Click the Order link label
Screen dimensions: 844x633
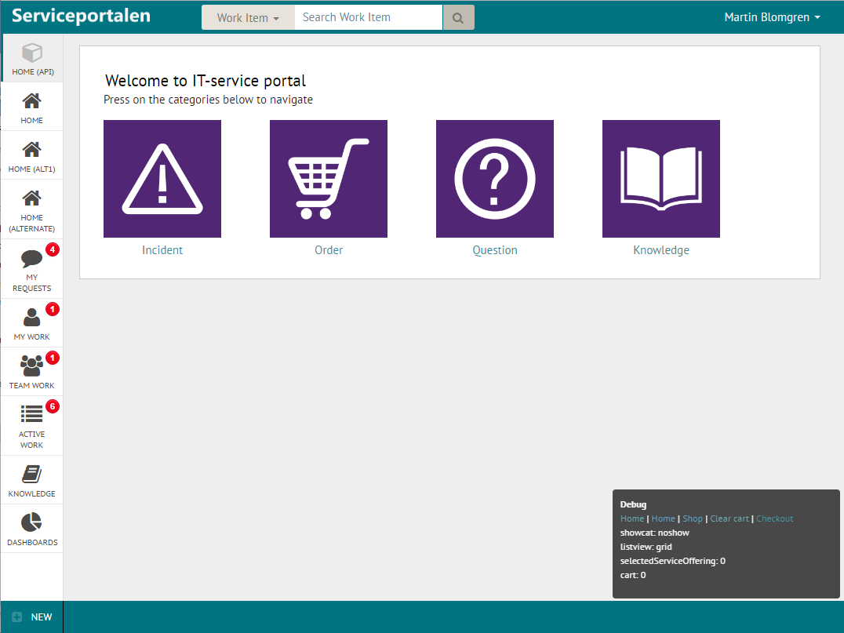click(x=329, y=250)
